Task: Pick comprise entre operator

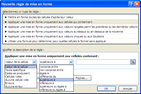Action: pos(56,67)
